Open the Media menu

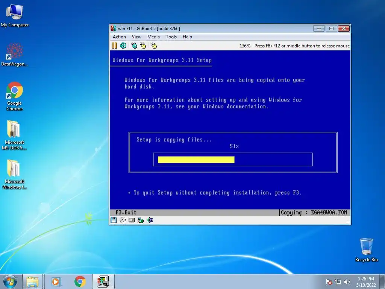point(153,37)
